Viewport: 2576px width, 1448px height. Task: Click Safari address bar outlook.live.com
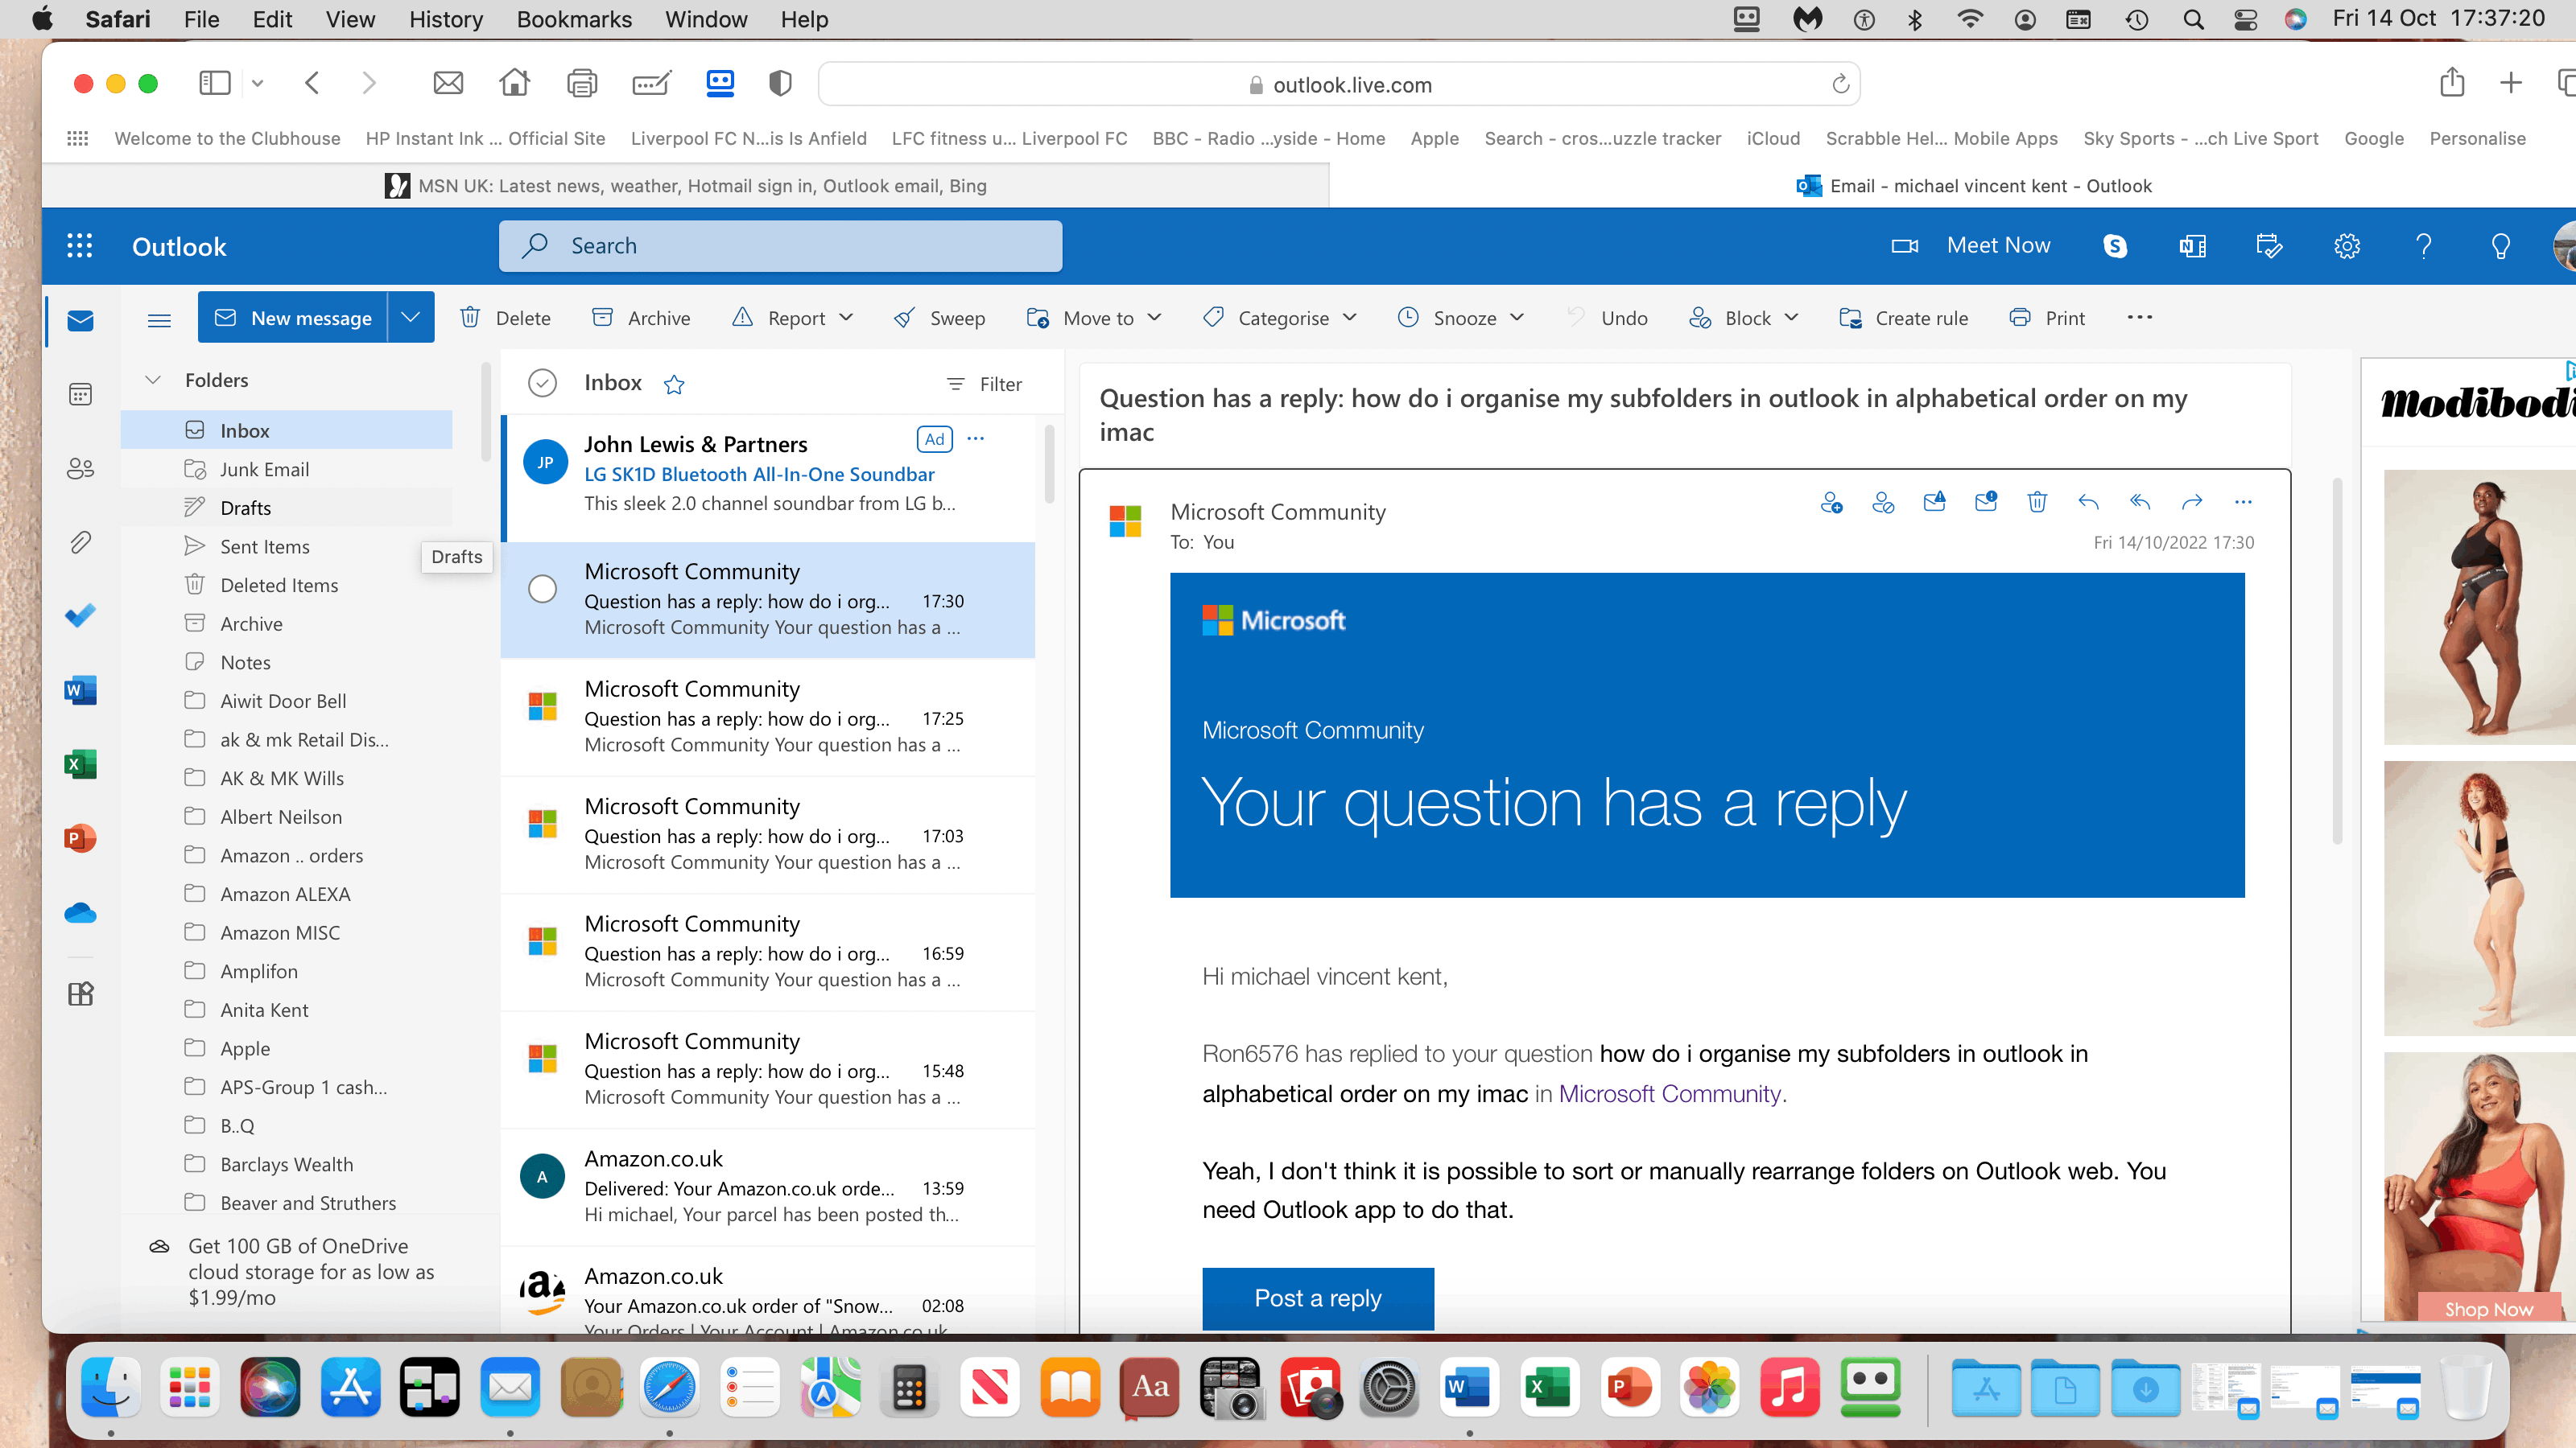click(x=1338, y=84)
